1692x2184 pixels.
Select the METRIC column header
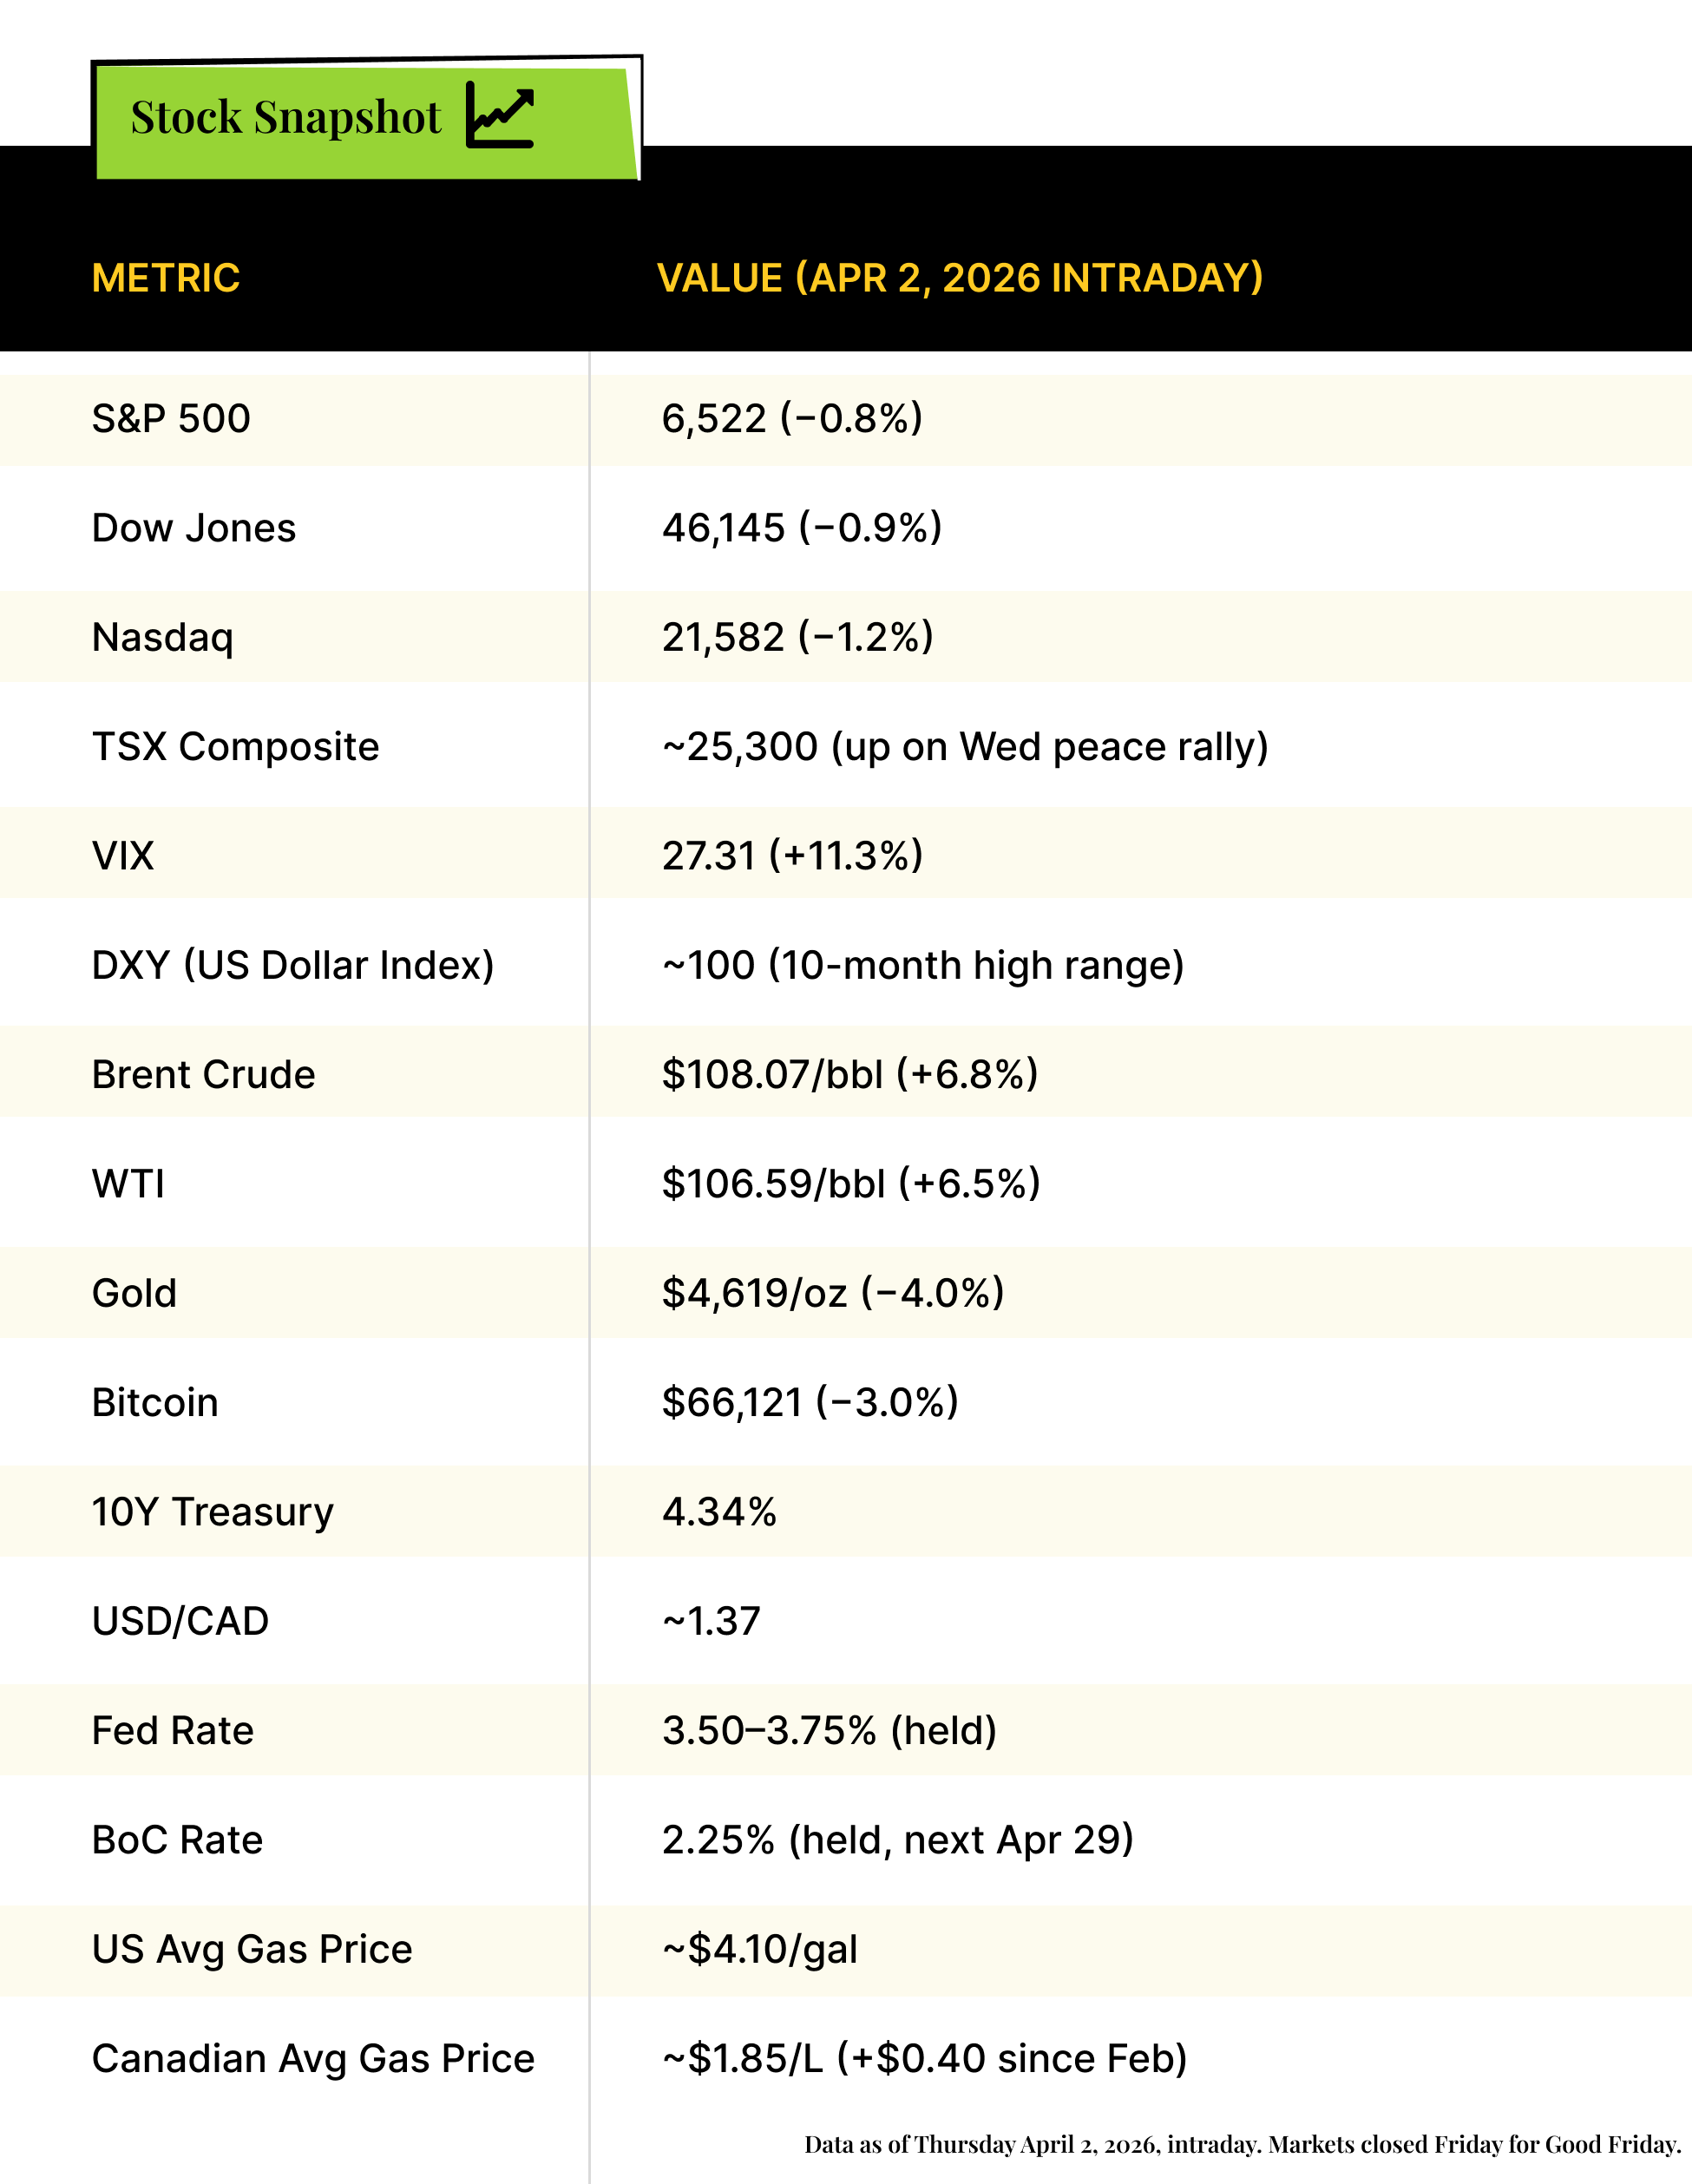(166, 278)
